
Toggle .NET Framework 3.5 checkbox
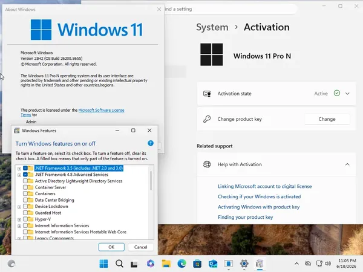(x=25, y=168)
